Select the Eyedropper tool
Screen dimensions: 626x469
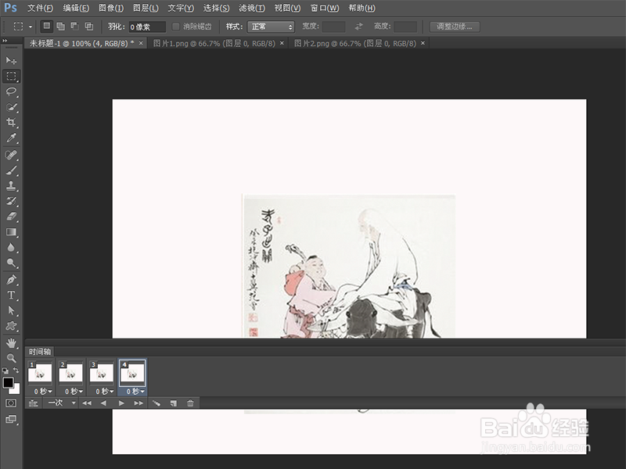11,138
